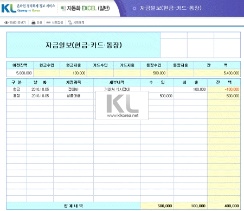The image size is (244, 211).
Task: Click the sheet unlock (시트해제) icon
Action: point(70,22)
